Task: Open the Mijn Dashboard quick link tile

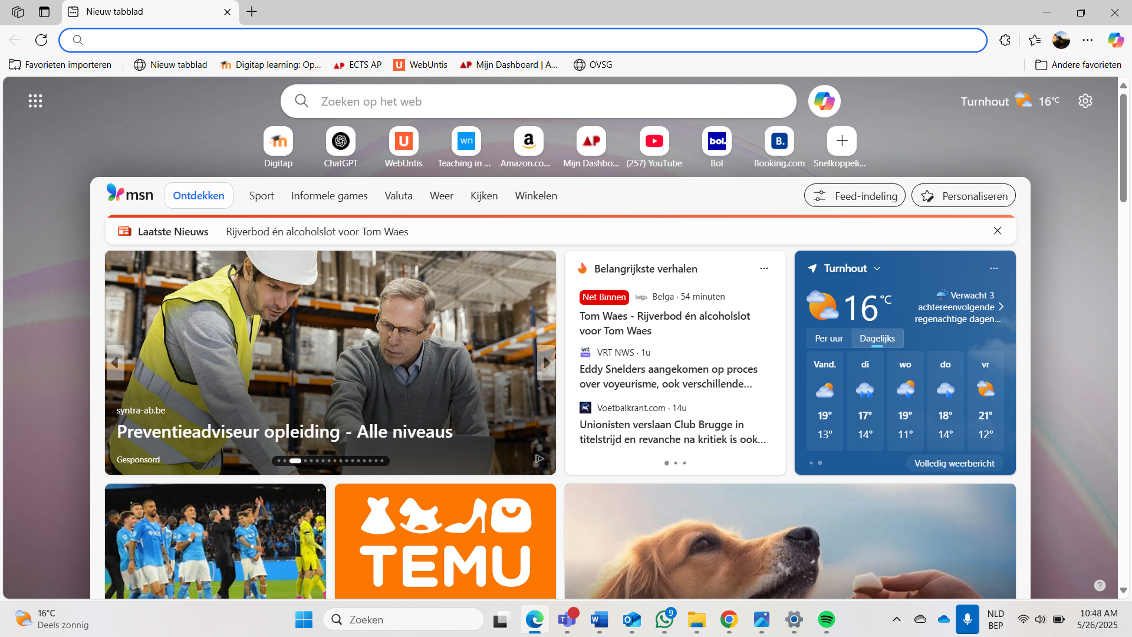Action: point(591,147)
